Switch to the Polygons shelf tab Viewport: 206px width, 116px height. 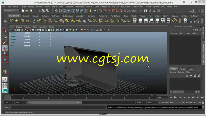click(x=56, y=16)
